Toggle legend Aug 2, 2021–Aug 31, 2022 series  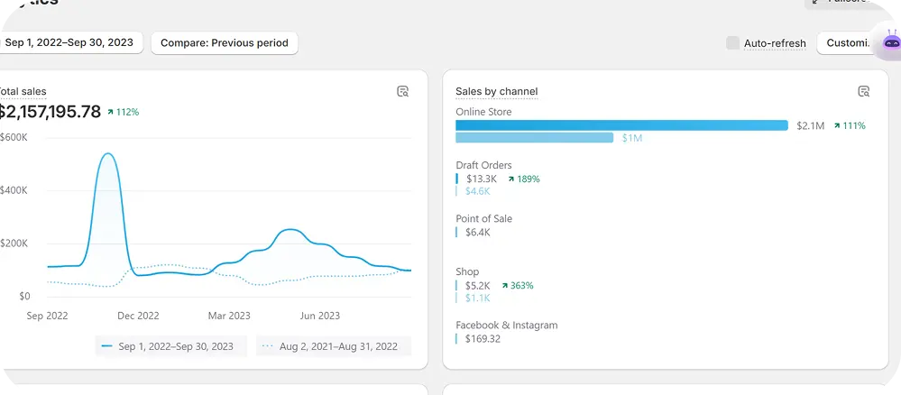(334, 346)
